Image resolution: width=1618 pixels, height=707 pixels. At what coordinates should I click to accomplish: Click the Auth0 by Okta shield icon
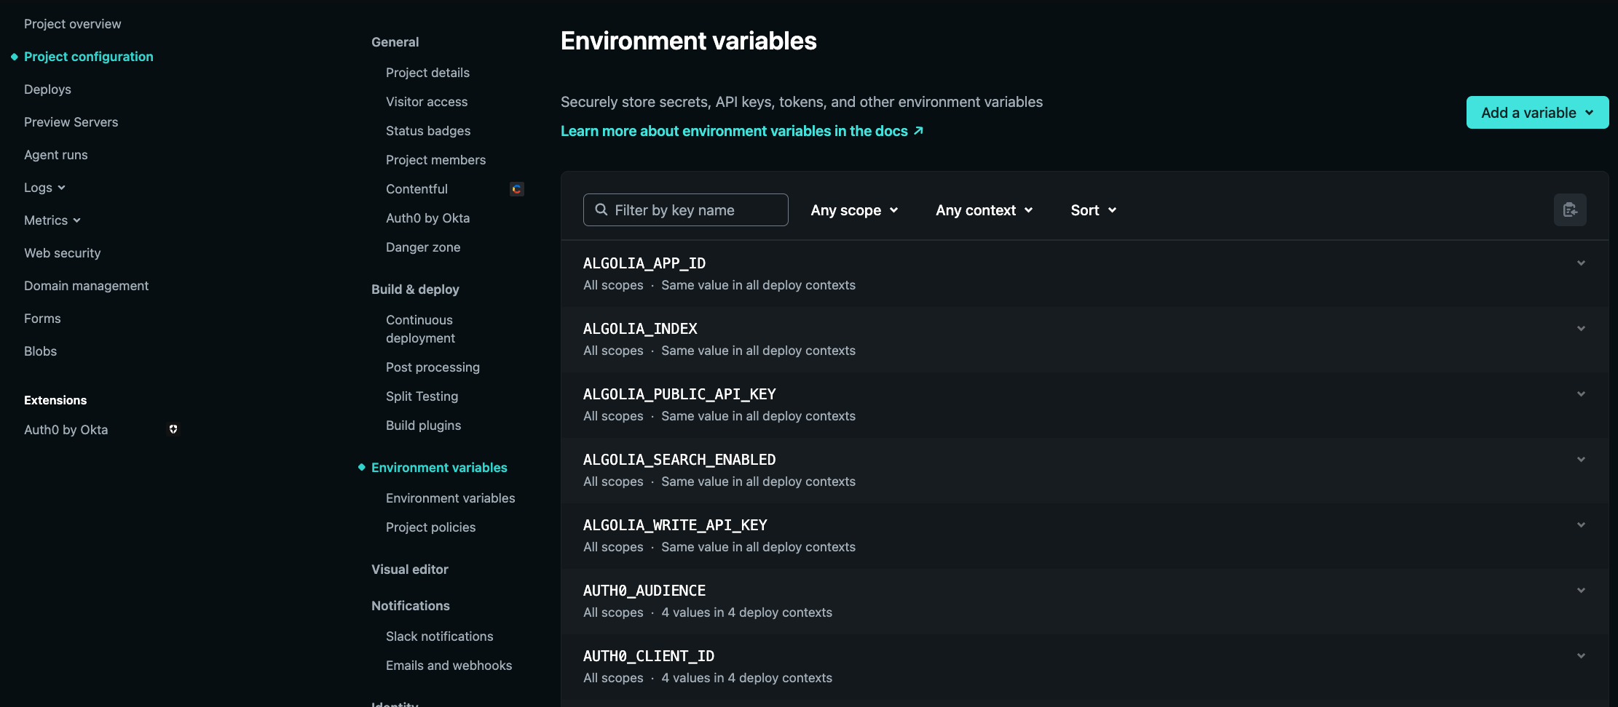coord(173,429)
